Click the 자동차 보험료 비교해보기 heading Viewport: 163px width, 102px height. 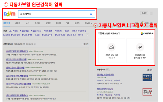pos(109,33)
